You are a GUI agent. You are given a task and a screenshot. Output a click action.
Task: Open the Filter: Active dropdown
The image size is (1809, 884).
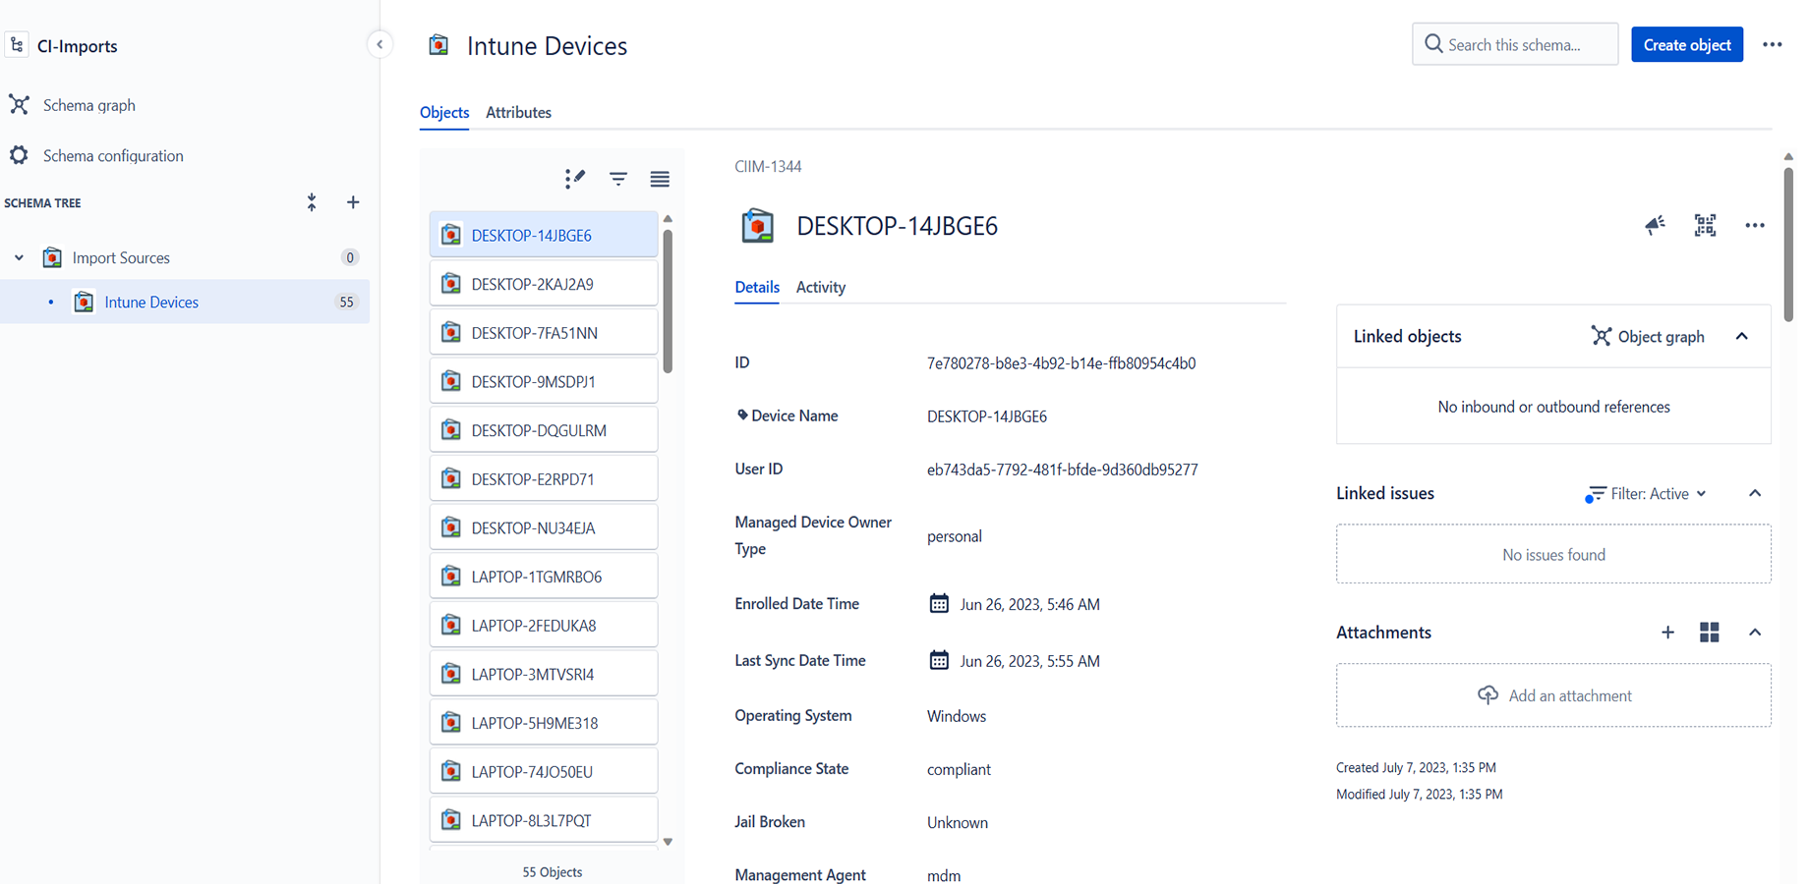pos(1647,493)
